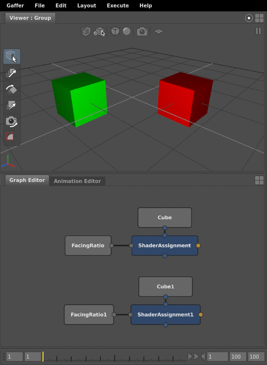Viewport: 267px width, 365px height.
Task: Toggle the viewer node-set pin icon
Action: [x=249, y=18]
